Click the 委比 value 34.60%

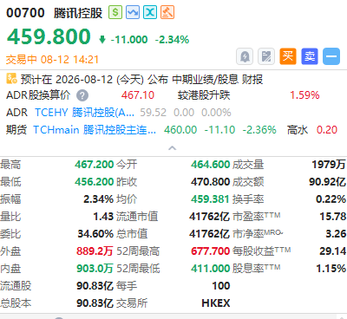(x=95, y=234)
